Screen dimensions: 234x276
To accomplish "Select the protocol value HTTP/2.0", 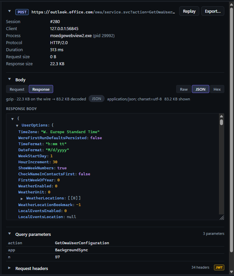I will pos(59,43).
